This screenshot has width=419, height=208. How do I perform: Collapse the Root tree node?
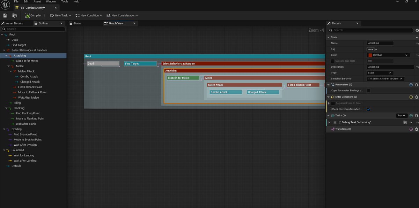(2, 34)
